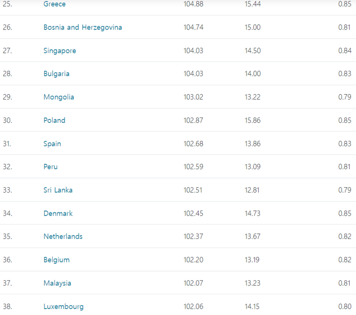Click Bosnia and Herzegovina's 15.00 value cell
Viewport: 356px width, 315px height.
(x=253, y=27)
